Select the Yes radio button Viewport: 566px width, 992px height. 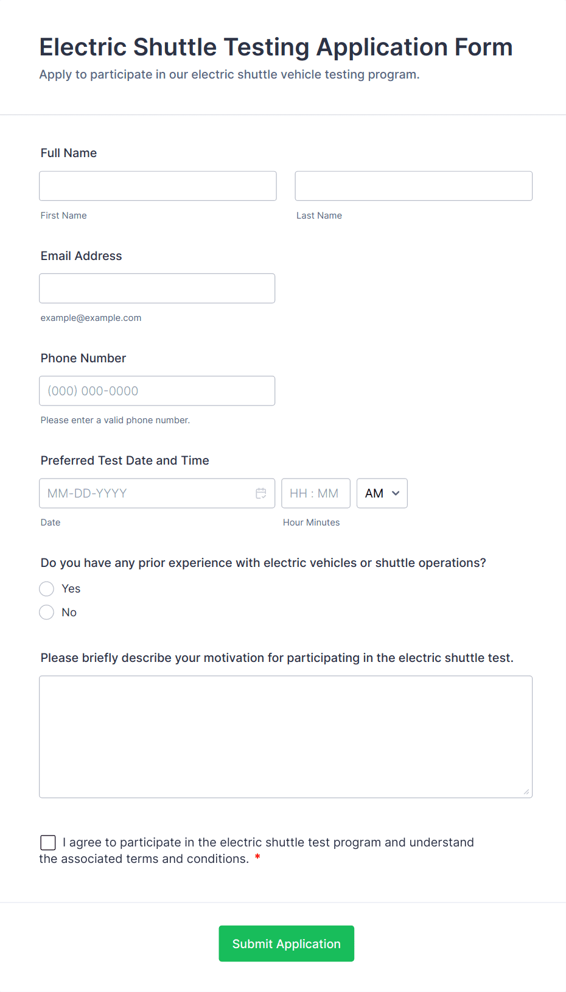47,589
